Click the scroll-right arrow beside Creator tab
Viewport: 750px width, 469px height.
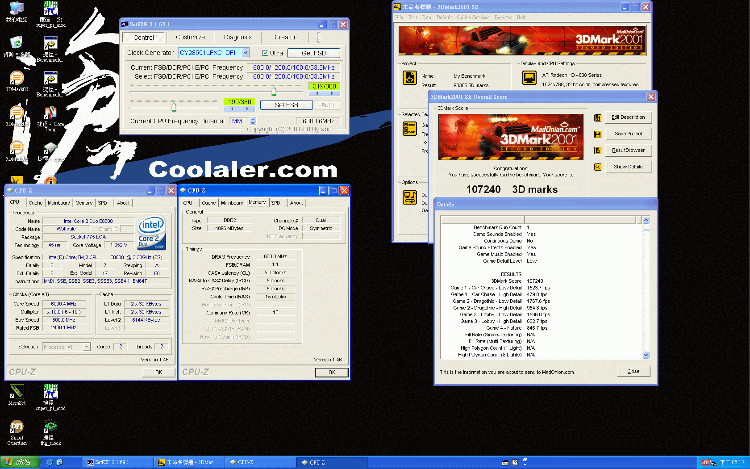point(319,38)
